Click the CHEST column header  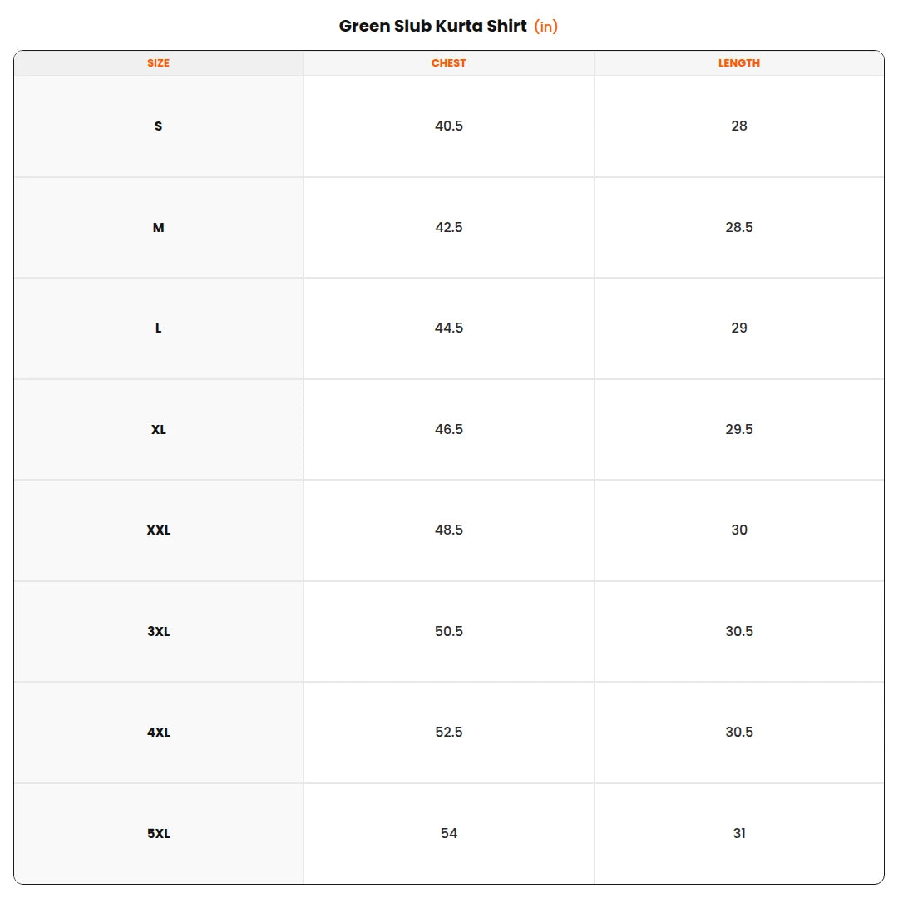pos(448,63)
